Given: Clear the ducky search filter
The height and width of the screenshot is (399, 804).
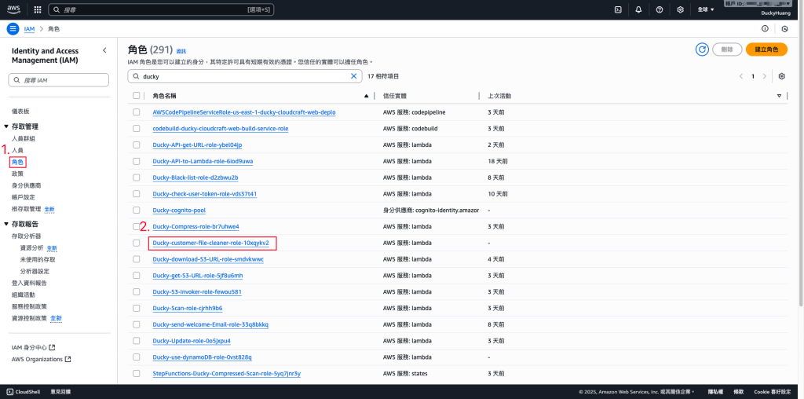Looking at the screenshot, I should 353,76.
